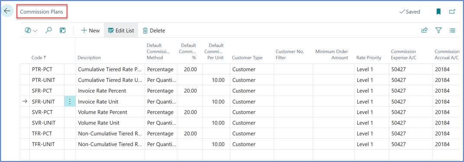Click the 50427 expense account for PTR-PCT

[411, 69]
